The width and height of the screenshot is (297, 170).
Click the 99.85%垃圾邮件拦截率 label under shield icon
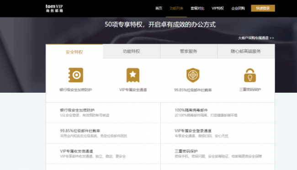pos(193,90)
